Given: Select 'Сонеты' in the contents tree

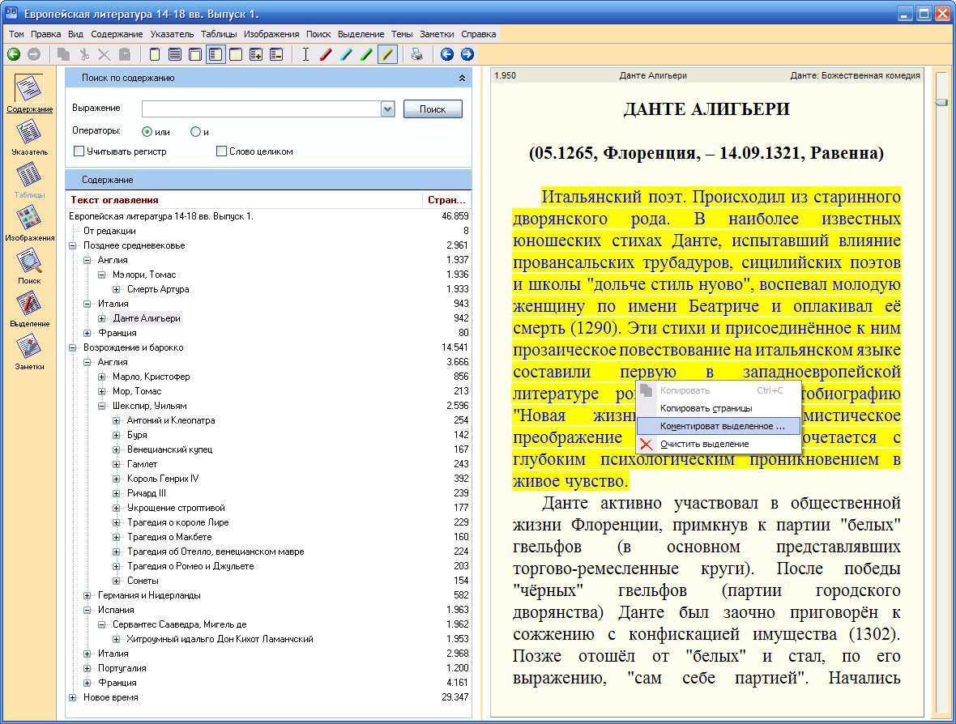Looking at the screenshot, I should pos(143,581).
